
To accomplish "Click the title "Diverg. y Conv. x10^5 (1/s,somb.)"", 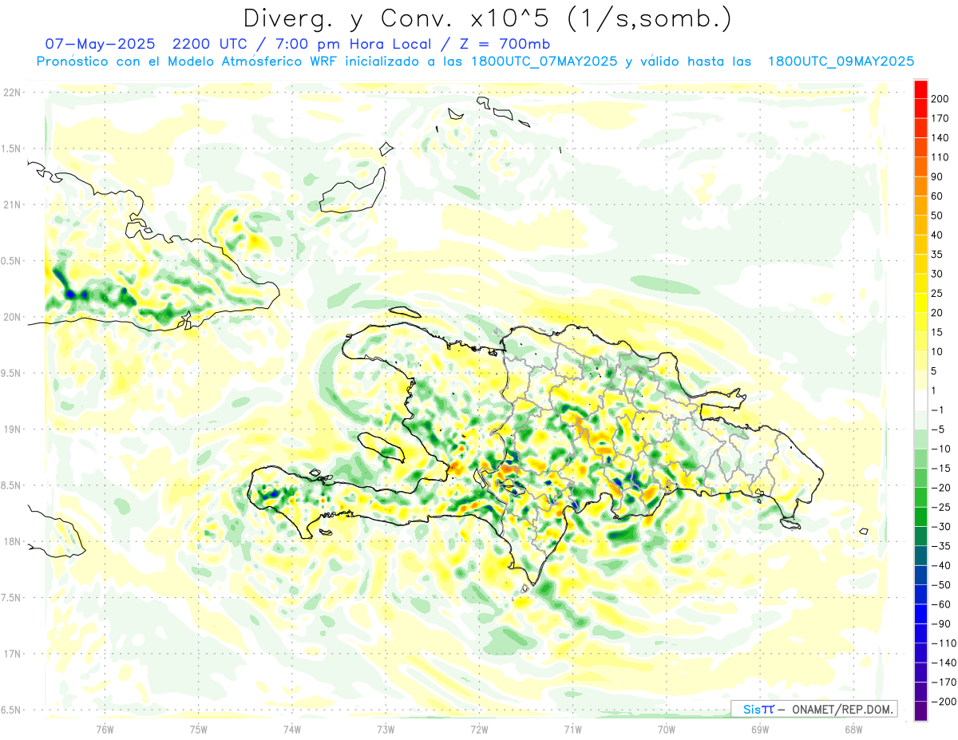I will click(486, 18).
